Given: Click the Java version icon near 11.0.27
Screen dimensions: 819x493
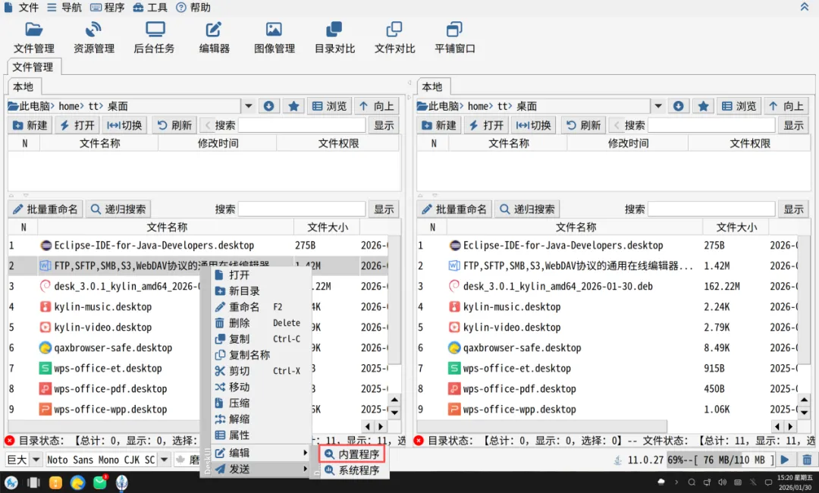Looking at the screenshot, I should 618,460.
